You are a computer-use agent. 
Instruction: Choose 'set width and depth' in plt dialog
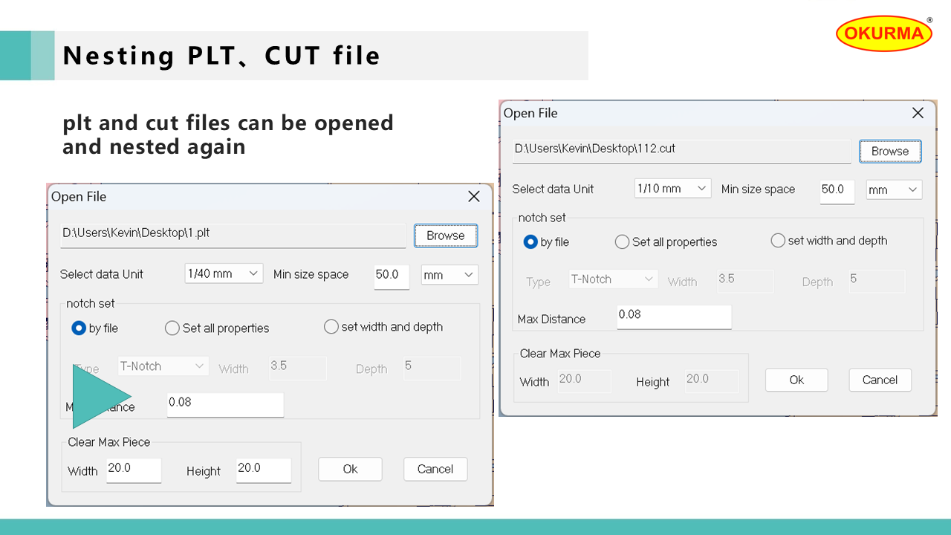click(331, 327)
